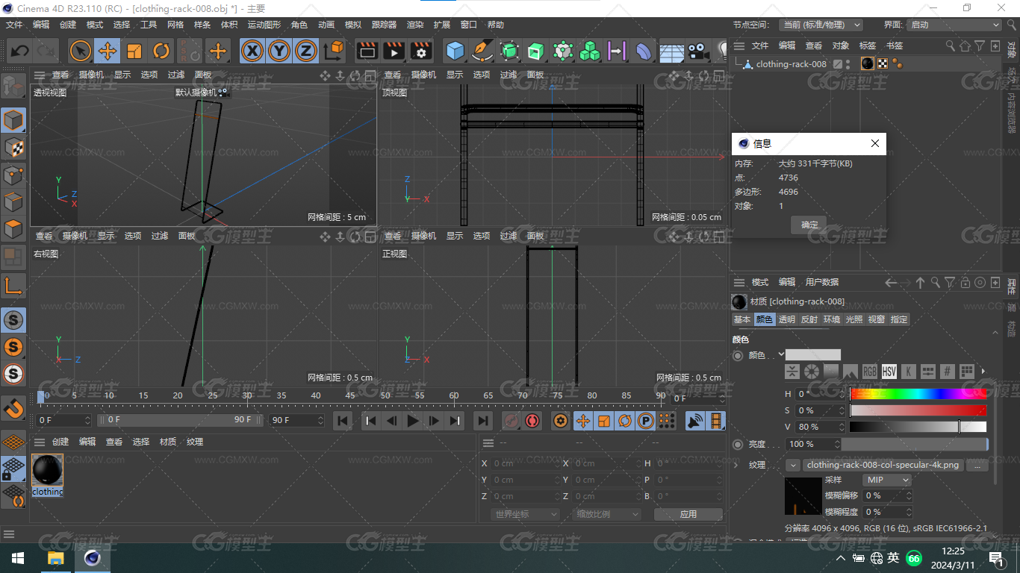
Task: Select the clothing material thumbnail
Action: [x=48, y=470]
